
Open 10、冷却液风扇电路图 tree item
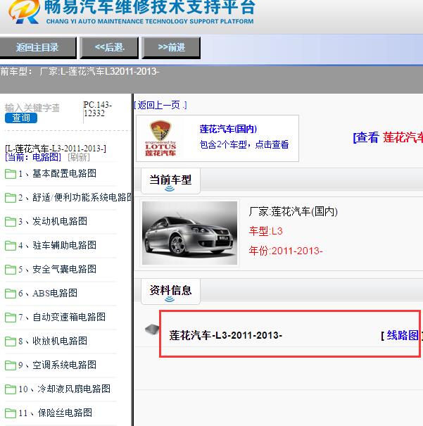pos(64,389)
